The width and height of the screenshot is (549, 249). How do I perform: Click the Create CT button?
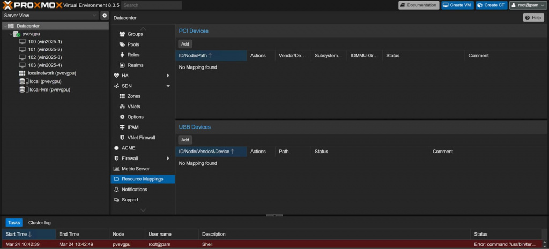click(x=492, y=5)
